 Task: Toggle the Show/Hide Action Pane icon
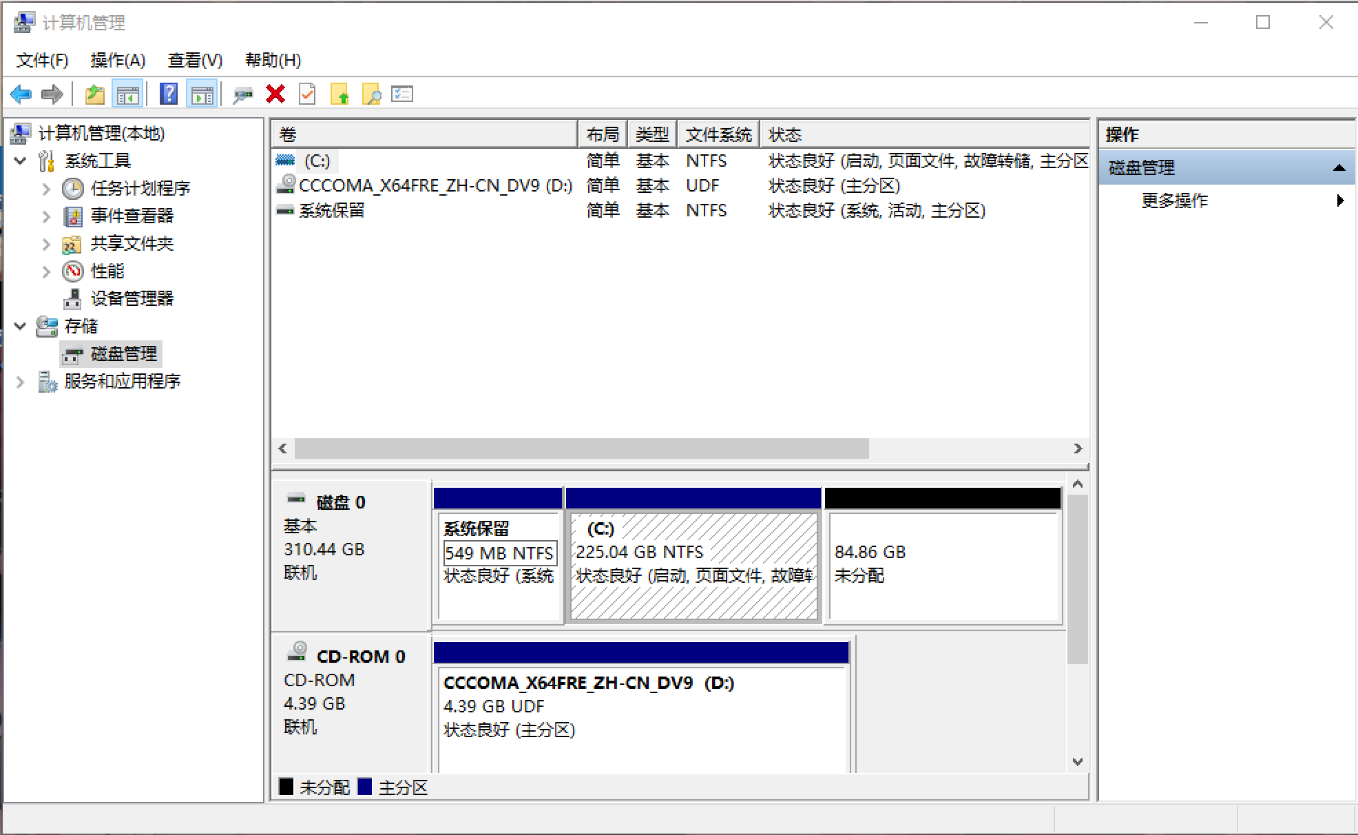click(x=202, y=94)
